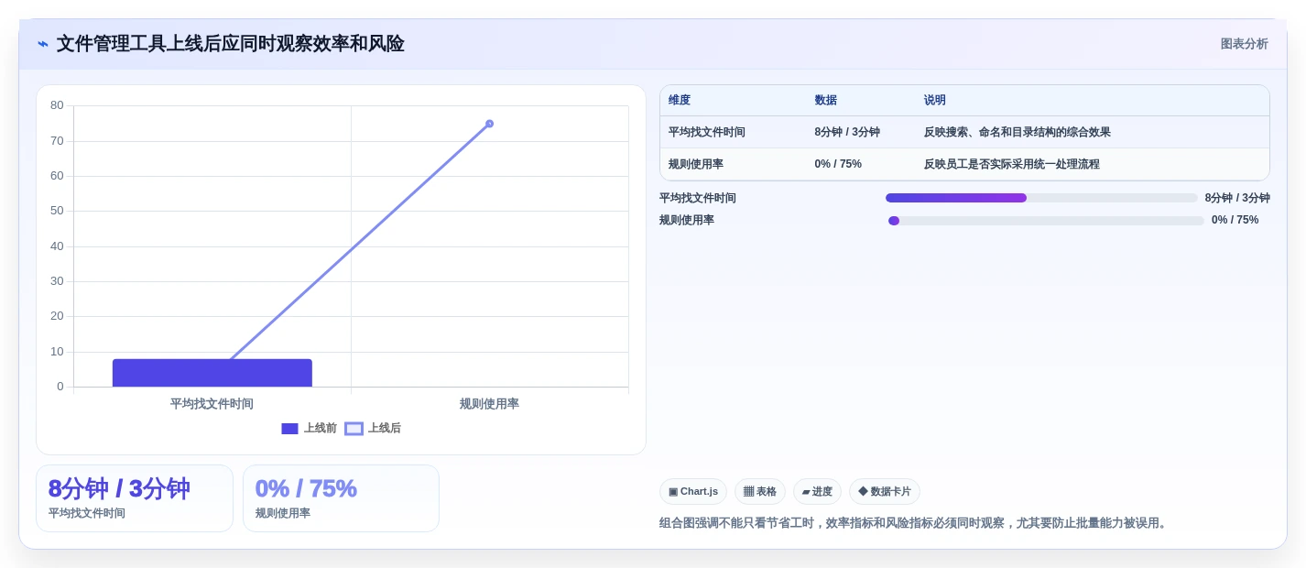Click the line point at 75 in the chart
This screenshot has width=1306, height=568.
(x=489, y=124)
